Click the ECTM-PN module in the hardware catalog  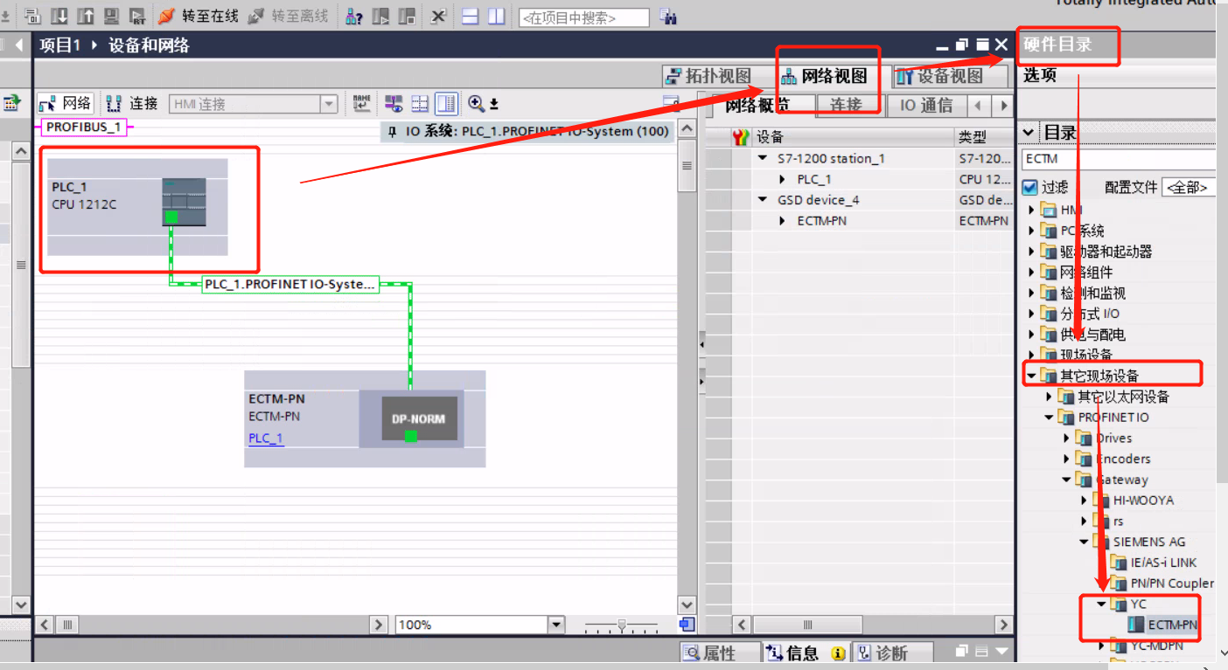coord(1163,625)
